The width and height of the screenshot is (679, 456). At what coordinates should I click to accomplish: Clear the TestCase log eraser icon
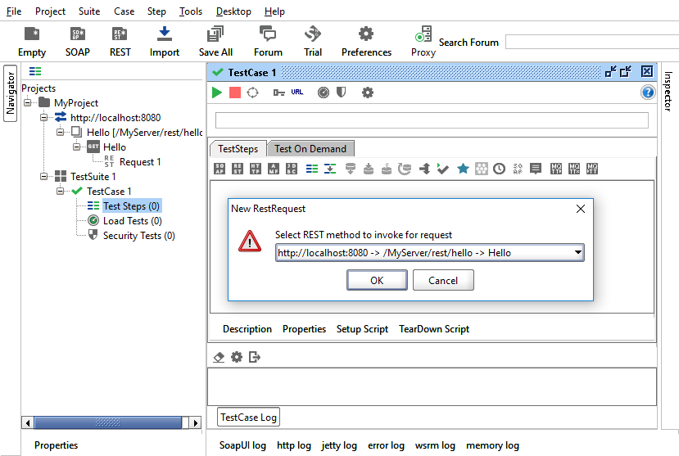point(220,357)
